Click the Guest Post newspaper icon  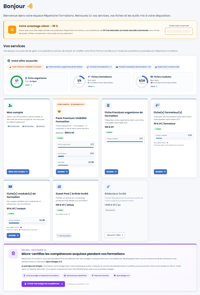pyautogui.click(x=59, y=187)
